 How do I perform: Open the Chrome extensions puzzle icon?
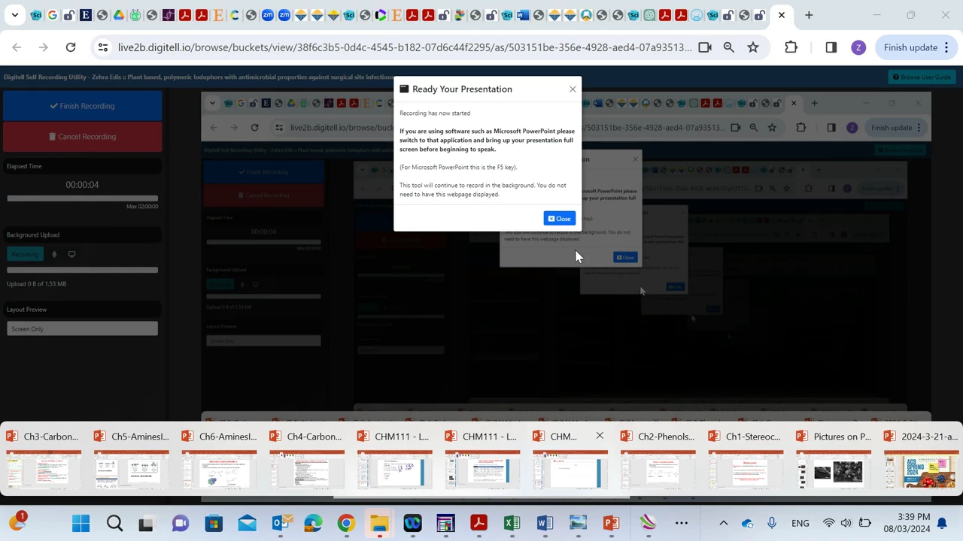coord(791,47)
